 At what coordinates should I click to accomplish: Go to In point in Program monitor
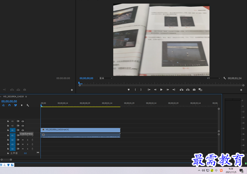point(149,89)
